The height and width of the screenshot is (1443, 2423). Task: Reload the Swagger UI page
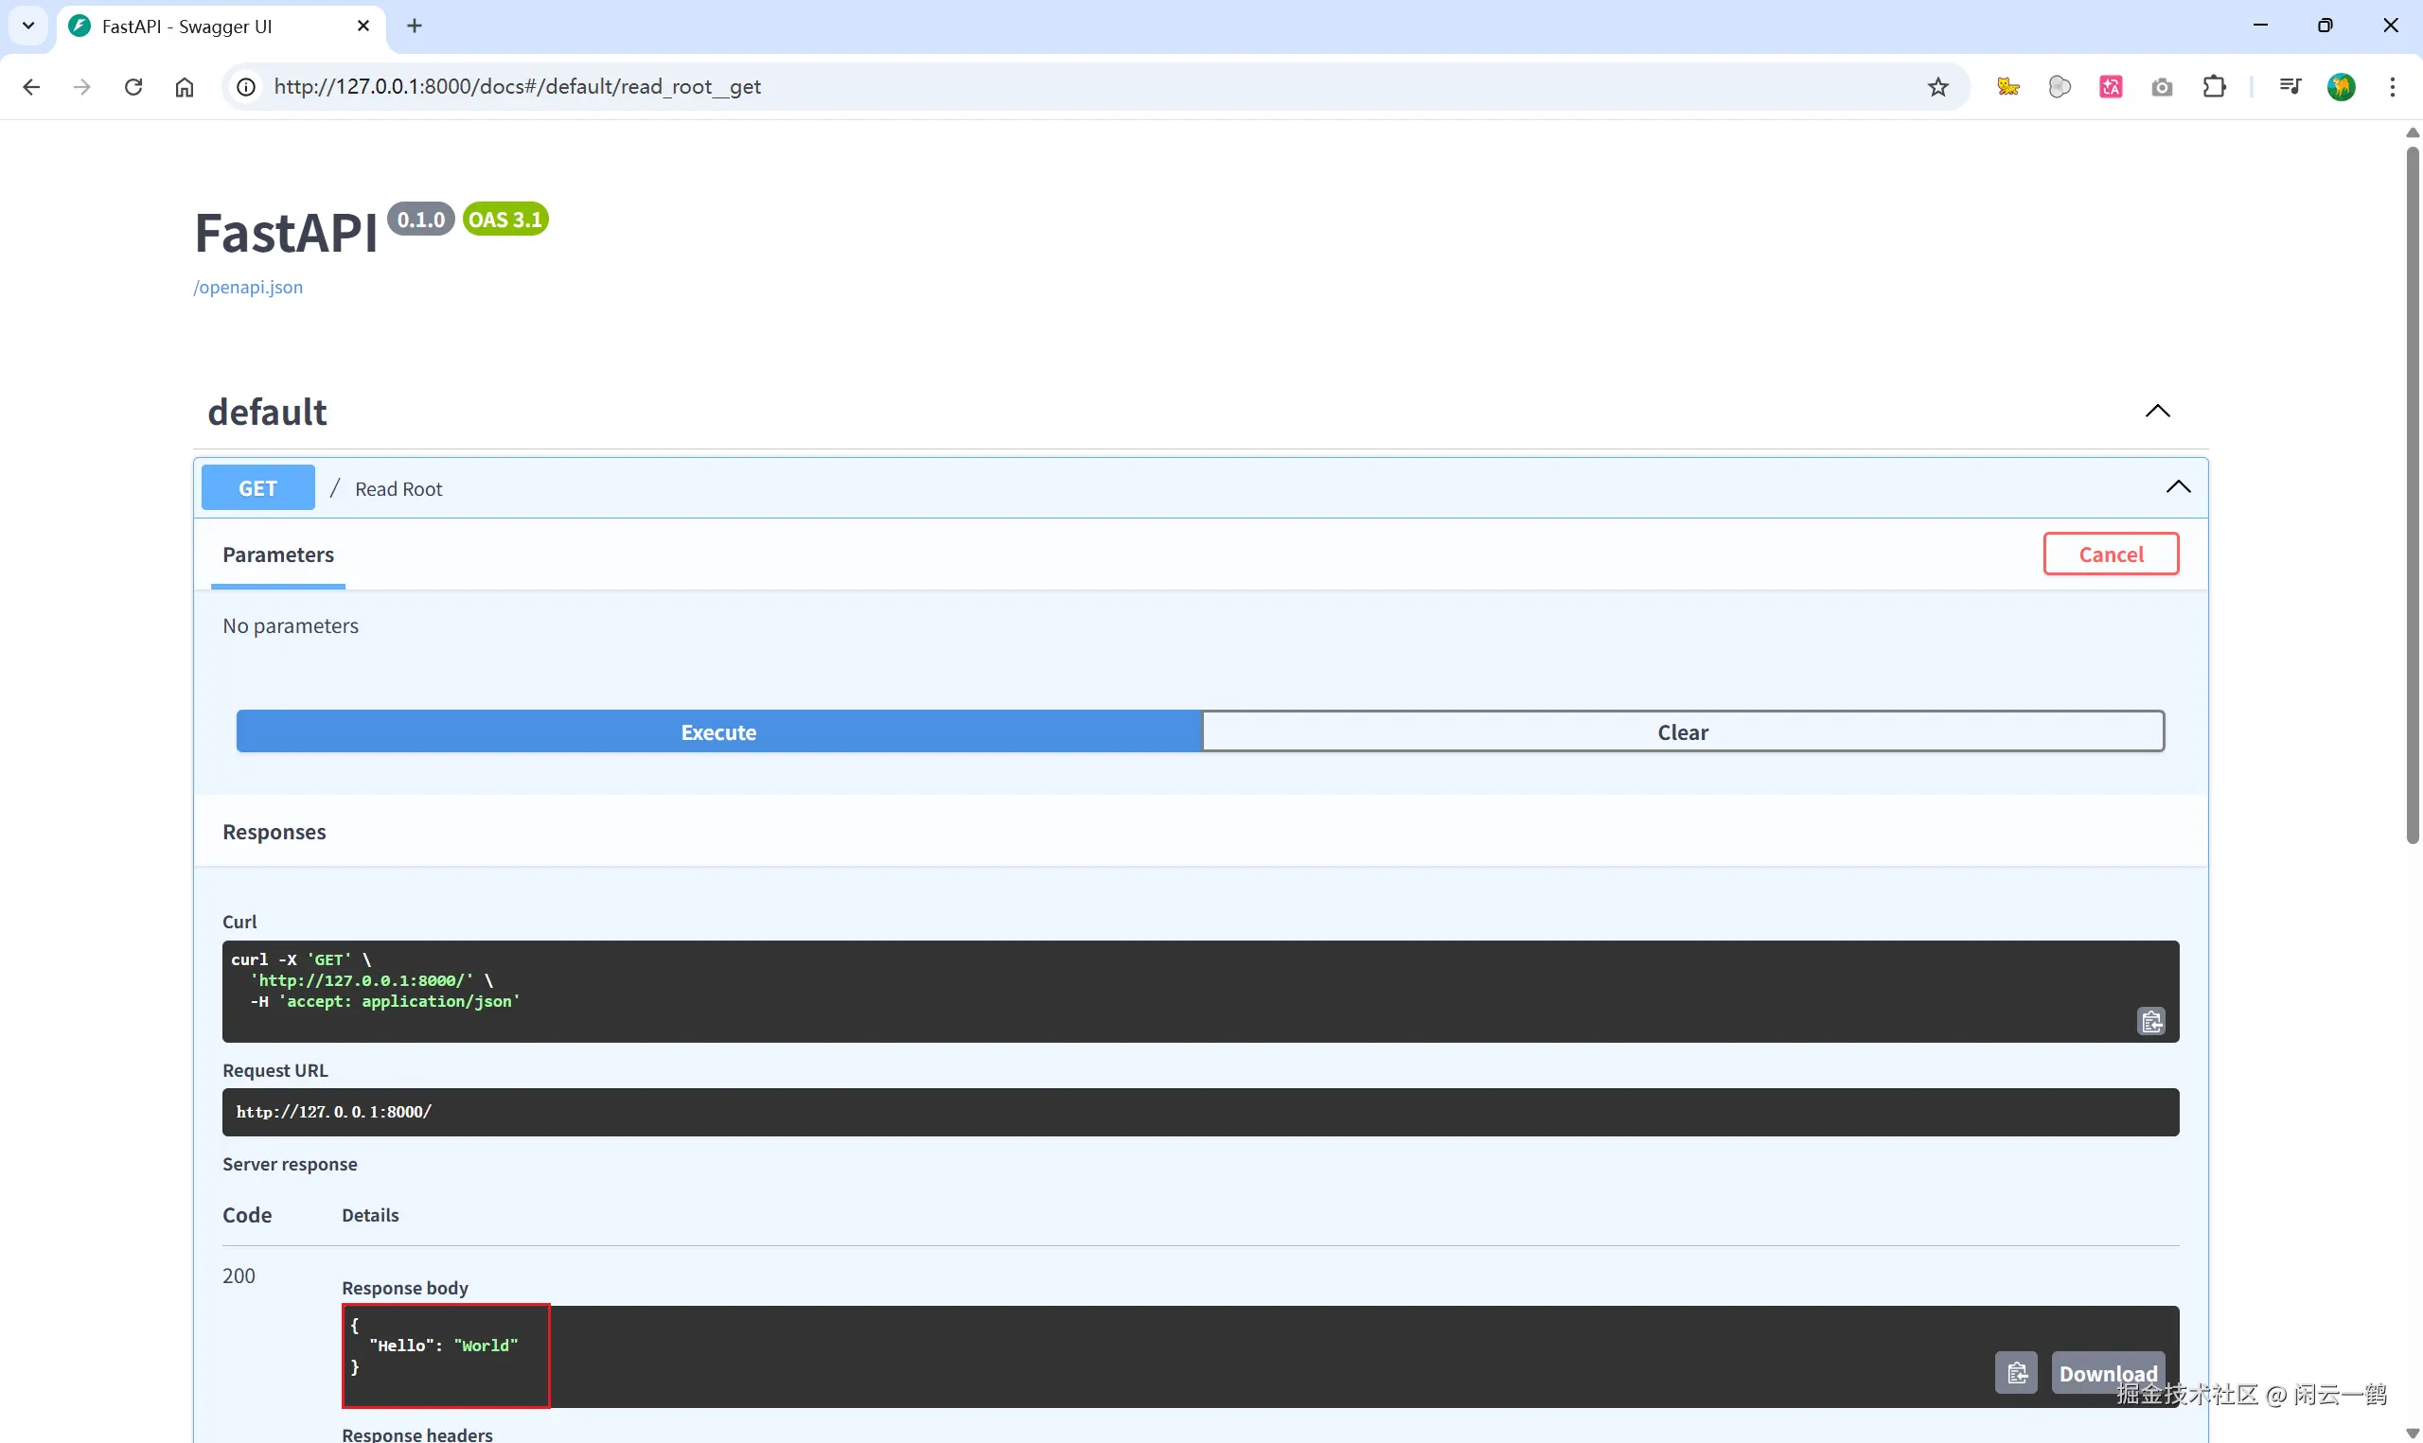133,86
